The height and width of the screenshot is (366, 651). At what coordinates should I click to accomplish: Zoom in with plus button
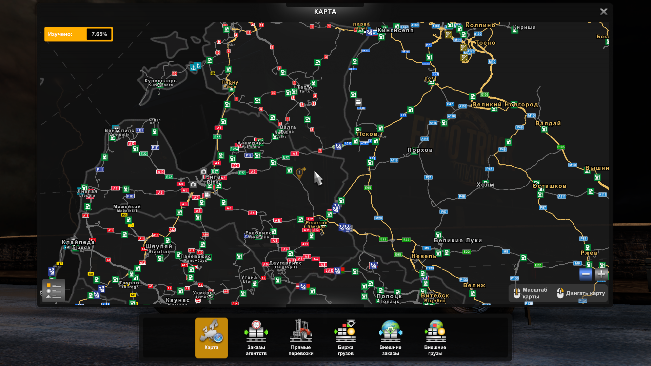click(601, 274)
